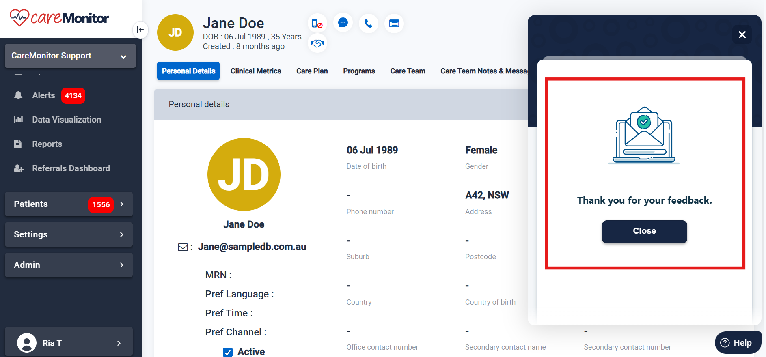Switch to Clinical Metrics tab

point(256,71)
